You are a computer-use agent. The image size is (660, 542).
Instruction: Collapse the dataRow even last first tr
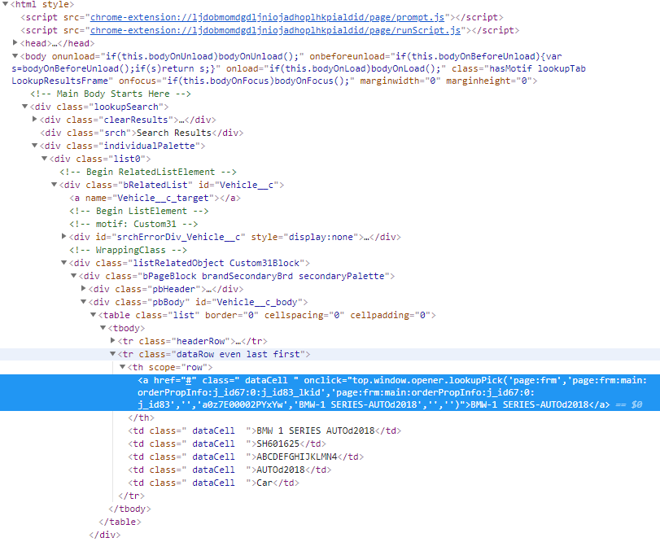[113, 354]
